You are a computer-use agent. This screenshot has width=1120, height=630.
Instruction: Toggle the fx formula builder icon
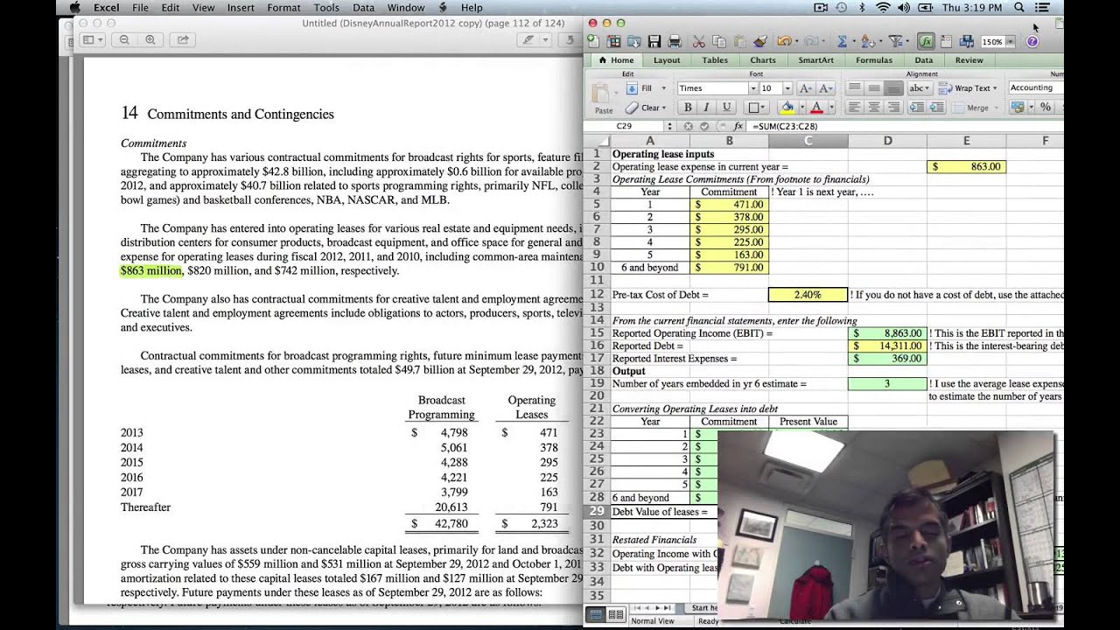926,41
